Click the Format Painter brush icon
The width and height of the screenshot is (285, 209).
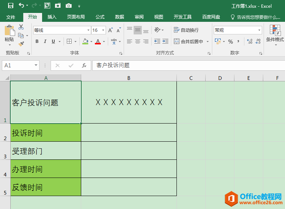click(x=21, y=44)
